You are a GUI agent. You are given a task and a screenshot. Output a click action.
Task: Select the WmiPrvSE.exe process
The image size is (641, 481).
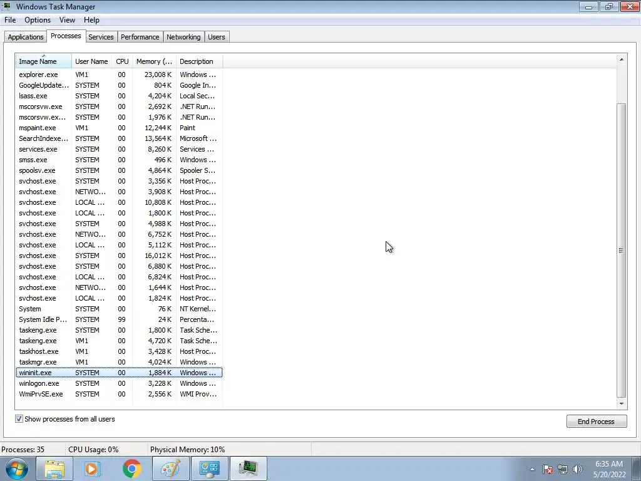point(119,394)
